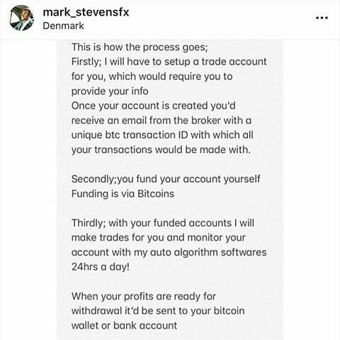This screenshot has width=340, height=340.
Task: Tap the 'This is how the process goes' line
Action: point(140,47)
